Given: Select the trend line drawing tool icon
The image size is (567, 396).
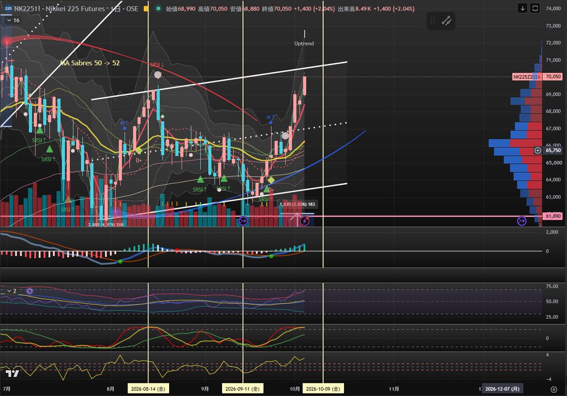Looking at the screenshot, I should pos(447,21).
